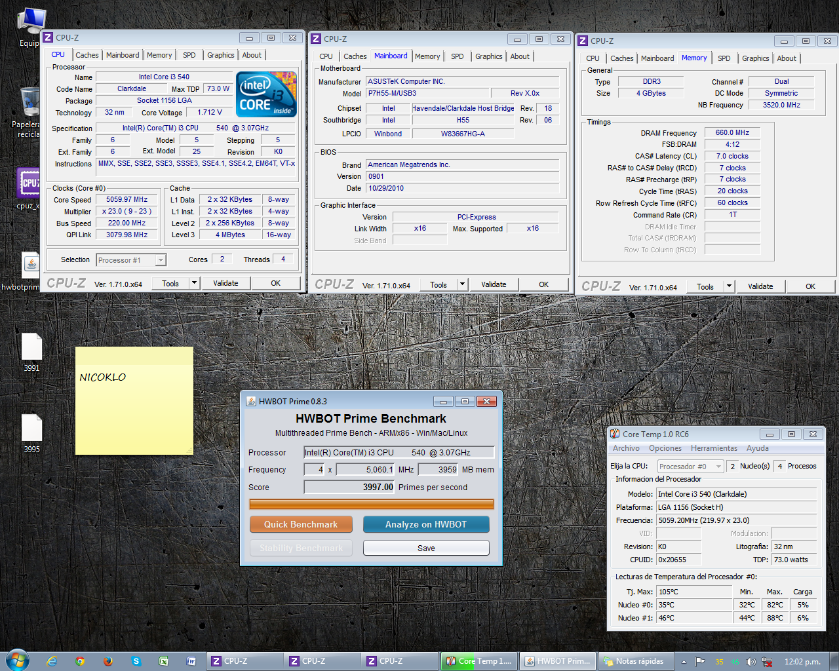Click OK in Mainboard window
Viewport: 839px width, 671px height.
(x=543, y=284)
